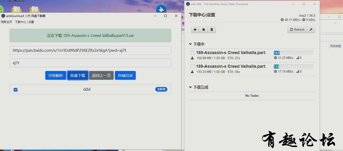Open the blue bird Thunder desktop icon
343x151 pixels.
[161, 9]
